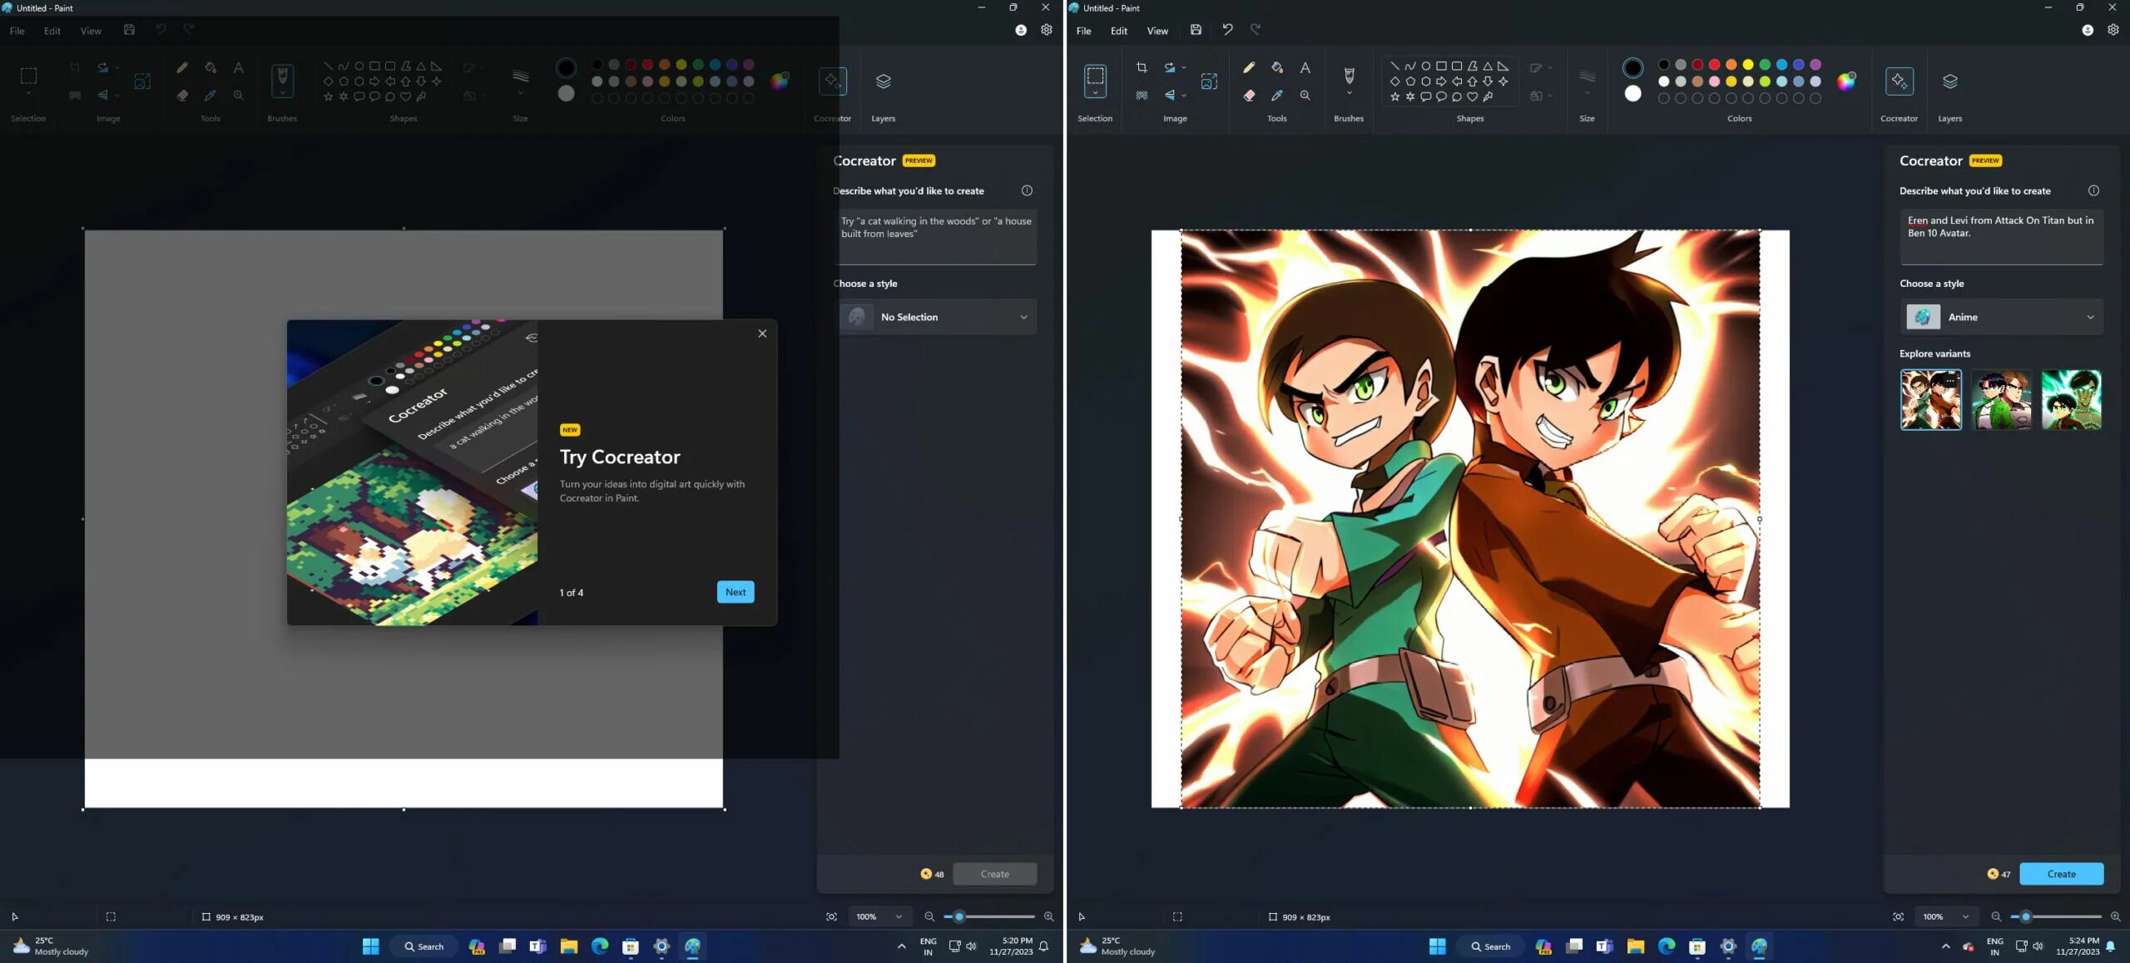
Task: Select the oval shape in right Paint window
Action: [1425, 66]
